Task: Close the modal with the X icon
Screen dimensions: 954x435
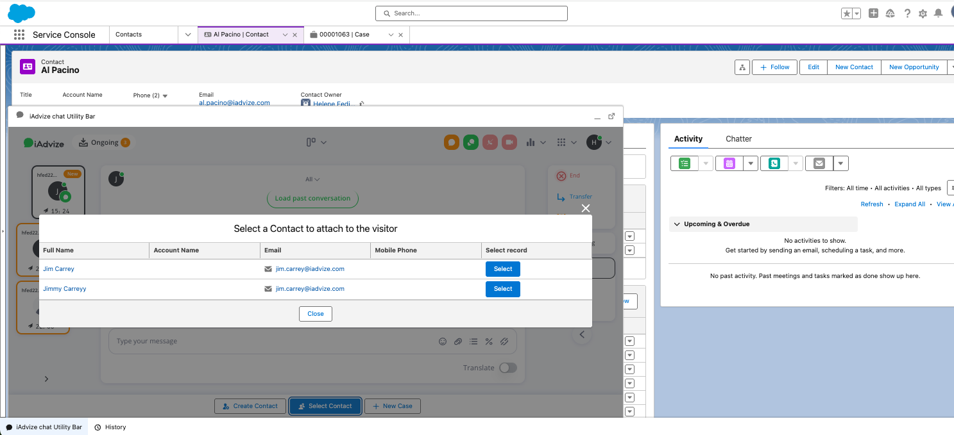Action: 585,208
